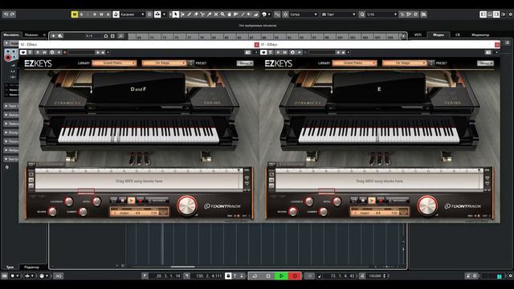514x289 pixels.
Task: Switch to the CR tab
Action: [458, 35]
